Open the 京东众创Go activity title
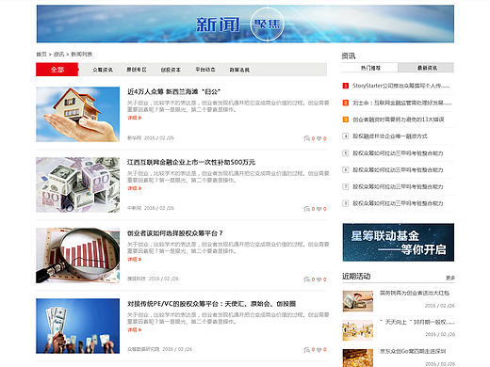 [x=413, y=351]
